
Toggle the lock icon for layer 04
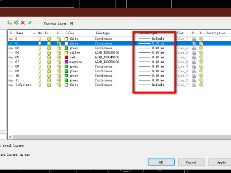click(59, 53)
